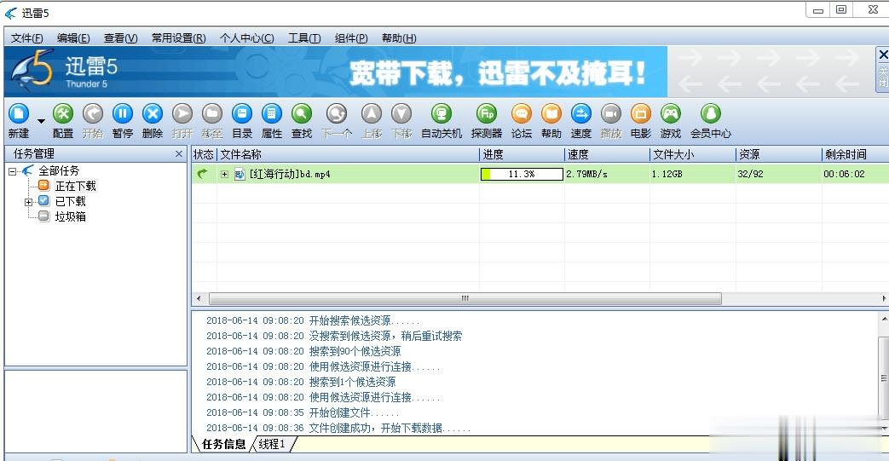
Task: Click the 1.12GB file size cell
Action: (x=667, y=174)
